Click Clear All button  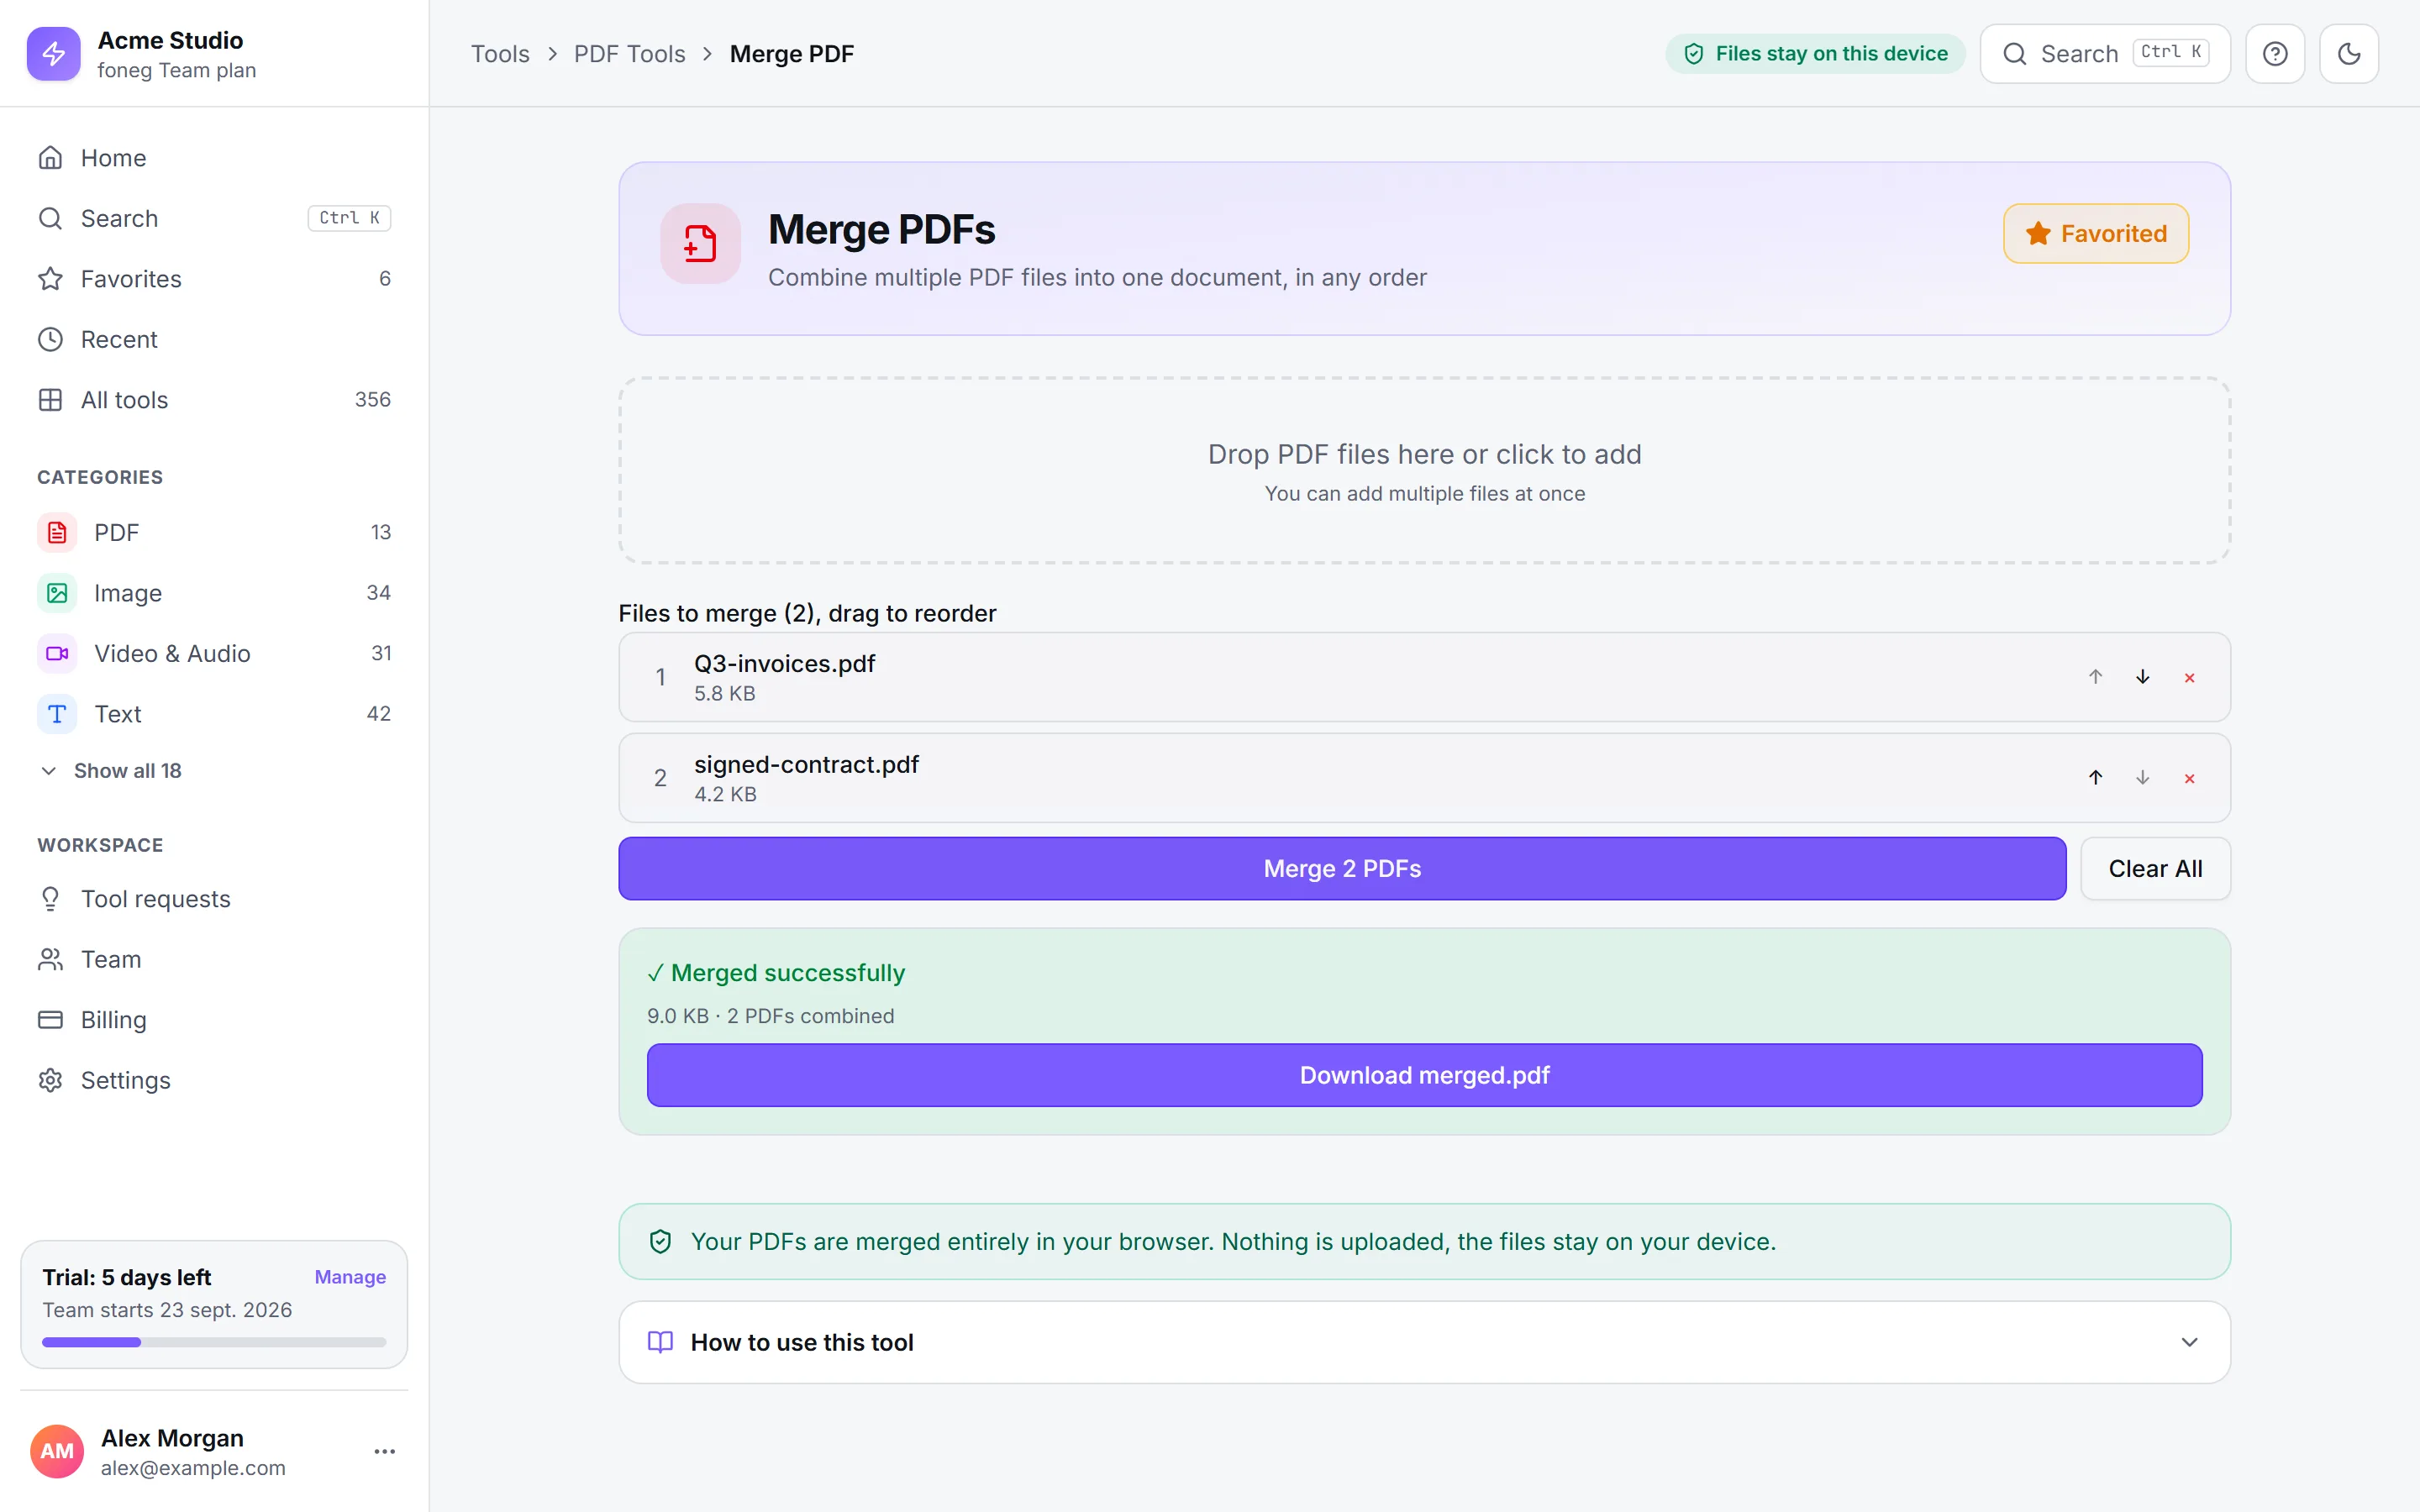[2155, 868]
